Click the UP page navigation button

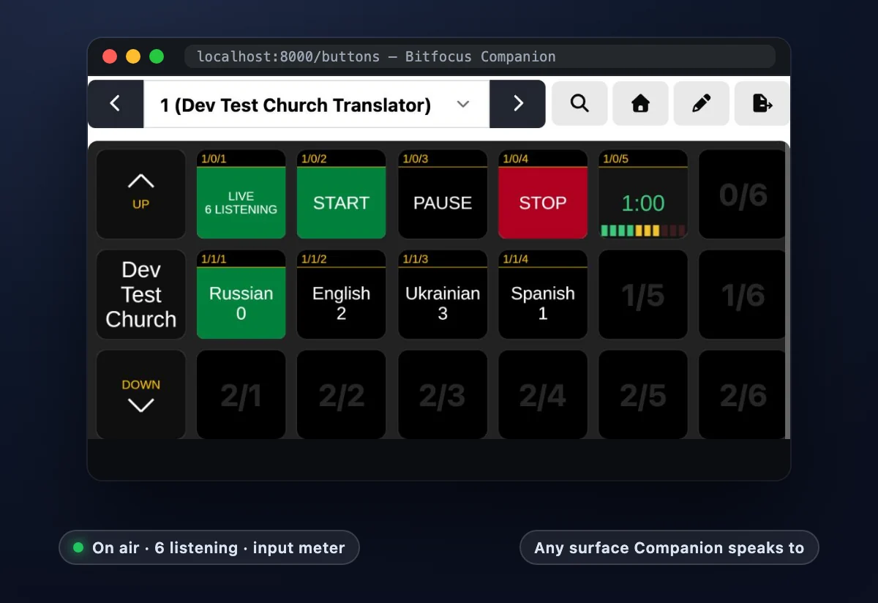pos(140,194)
